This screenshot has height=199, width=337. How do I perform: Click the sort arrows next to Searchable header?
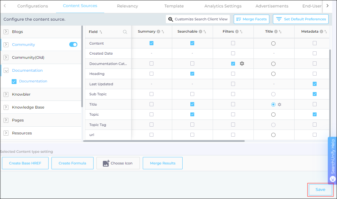coord(204,32)
